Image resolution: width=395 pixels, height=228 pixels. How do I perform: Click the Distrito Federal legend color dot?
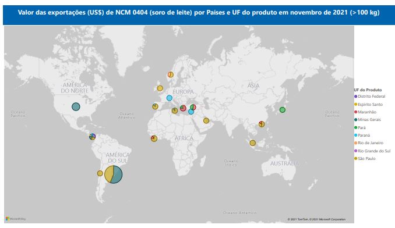pyautogui.click(x=356, y=97)
